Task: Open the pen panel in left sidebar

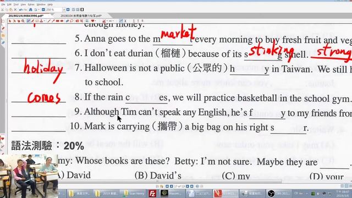Action: click(3, 28)
